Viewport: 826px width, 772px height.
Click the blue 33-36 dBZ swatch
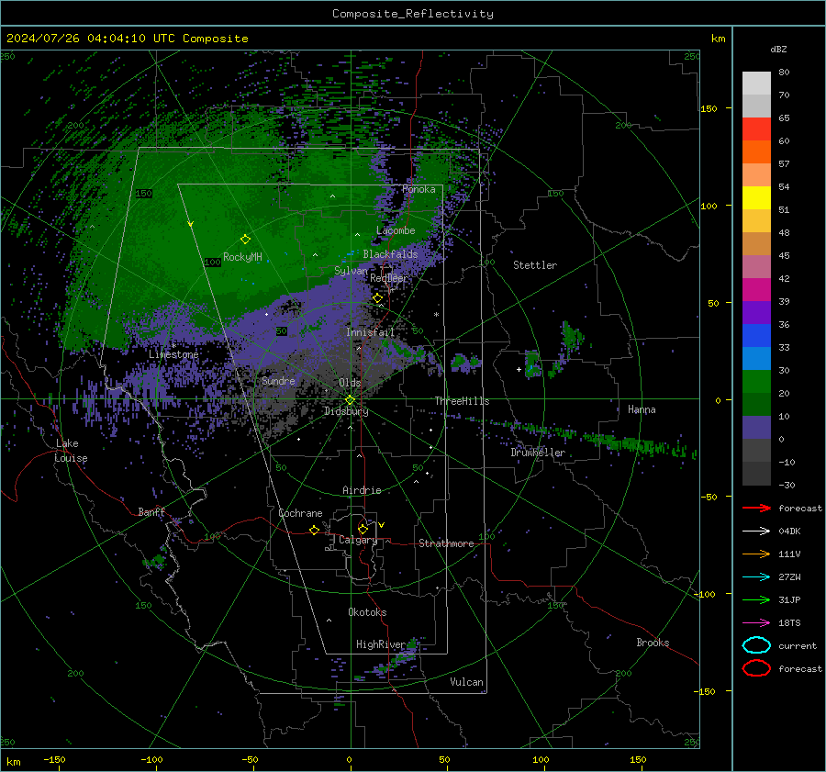tap(756, 336)
